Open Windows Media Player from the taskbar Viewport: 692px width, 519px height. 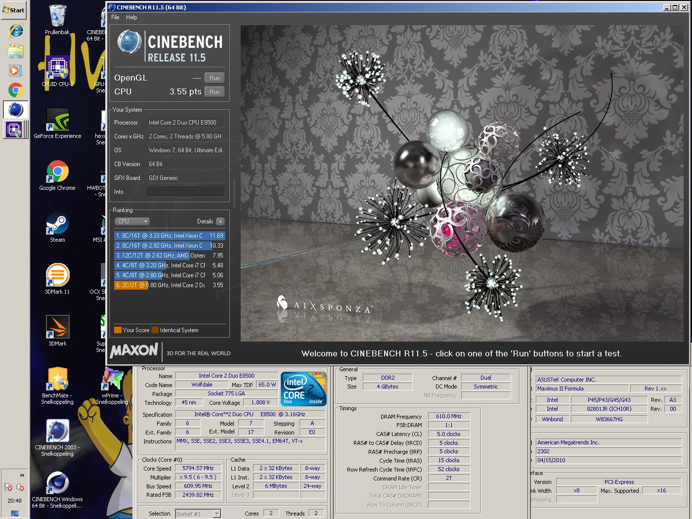pos(15,71)
